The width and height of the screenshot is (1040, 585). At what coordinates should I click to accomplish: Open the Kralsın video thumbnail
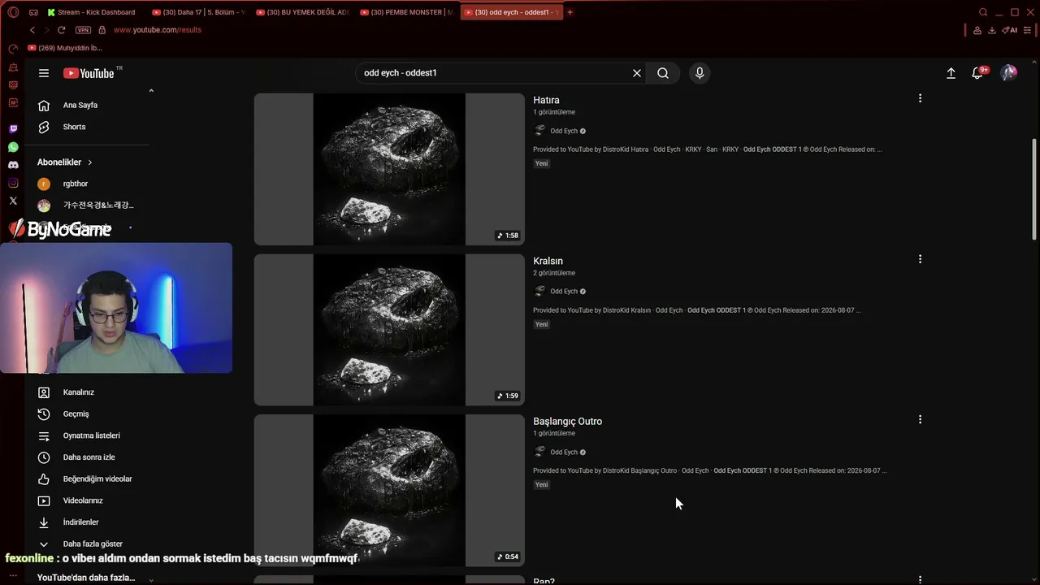[389, 330]
